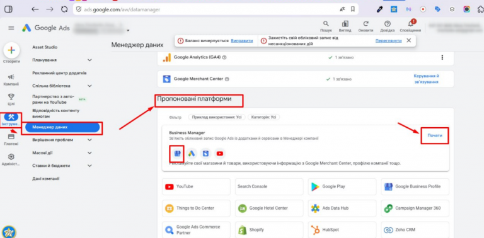Open Кампанії in the left sidebar
The width and height of the screenshot is (484, 238).
tap(11, 79)
